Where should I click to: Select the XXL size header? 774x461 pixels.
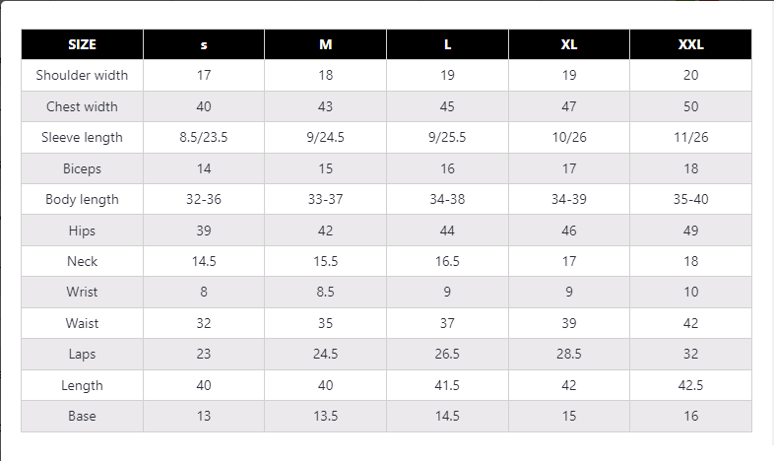click(690, 44)
